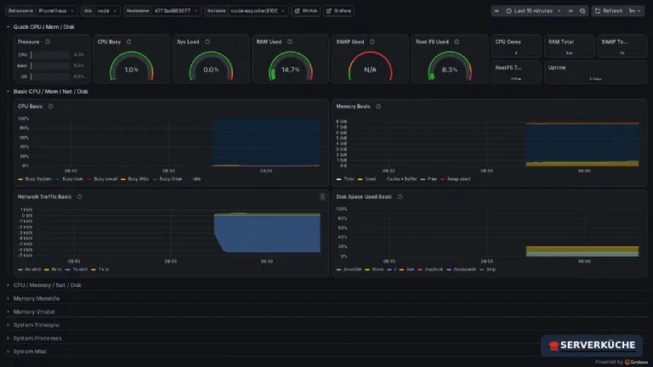The image size is (653, 367).
Task: Shift time range forward
Action: tap(571, 11)
